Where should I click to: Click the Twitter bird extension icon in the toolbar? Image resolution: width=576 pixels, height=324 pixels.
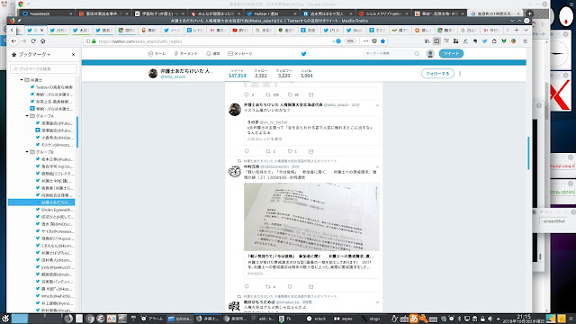[x=484, y=41]
